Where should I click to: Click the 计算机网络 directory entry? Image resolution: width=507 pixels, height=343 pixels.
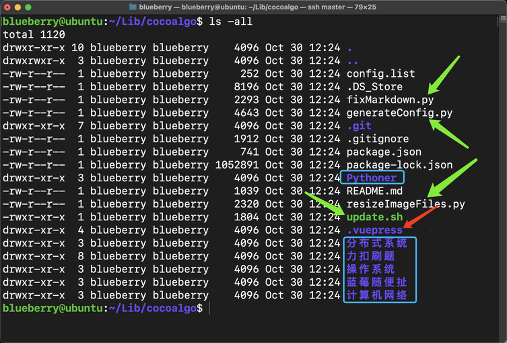tap(377, 295)
